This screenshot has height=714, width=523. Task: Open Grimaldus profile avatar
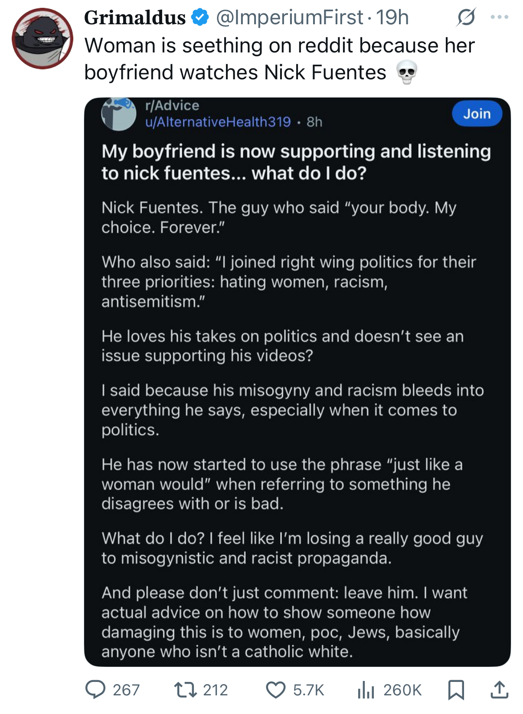[x=42, y=39]
